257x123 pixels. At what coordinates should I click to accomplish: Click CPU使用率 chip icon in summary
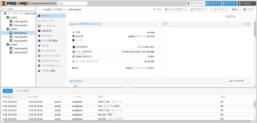74,47
